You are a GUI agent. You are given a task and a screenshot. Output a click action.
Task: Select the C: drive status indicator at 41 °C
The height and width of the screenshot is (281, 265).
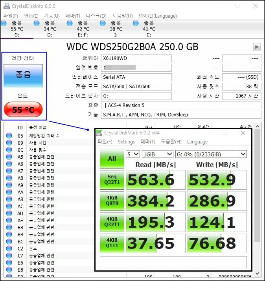point(149,29)
